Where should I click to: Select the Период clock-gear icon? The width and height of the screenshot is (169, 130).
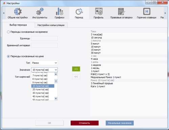point(79,11)
